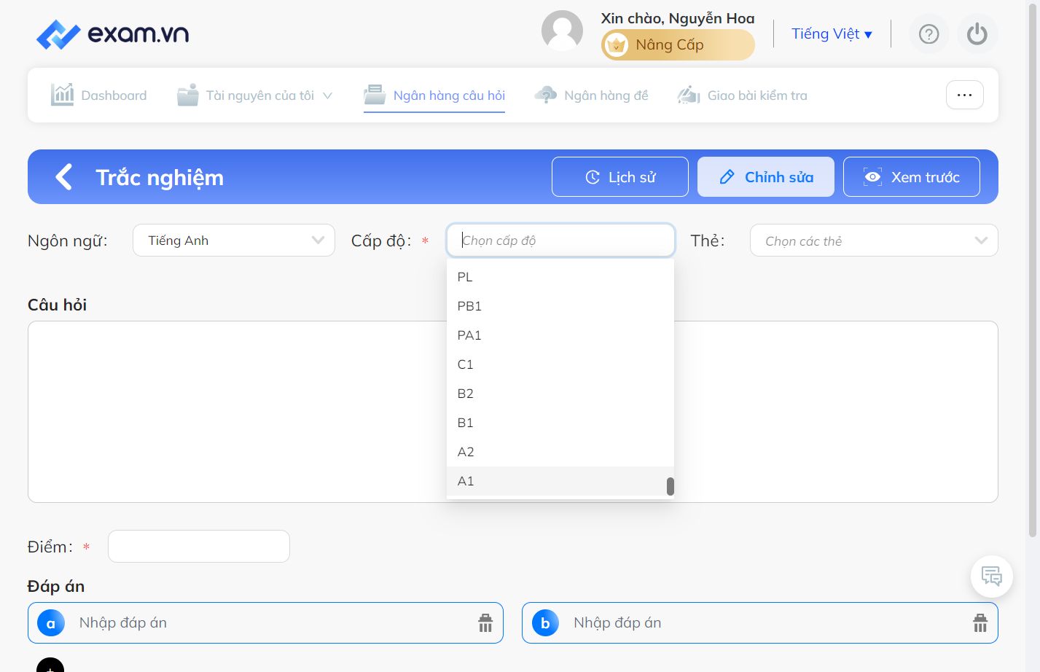Go to Giao bài kiểm tra tab
1040x672 pixels.
tap(743, 95)
